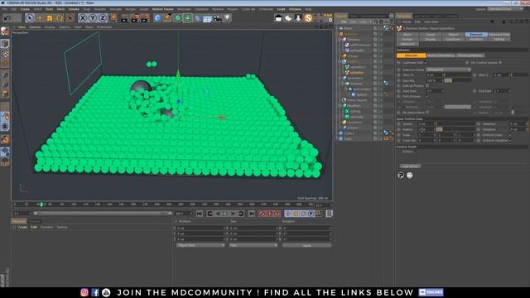Open the Window menu
Screen dimensions: 530x298
(x=295, y=9)
